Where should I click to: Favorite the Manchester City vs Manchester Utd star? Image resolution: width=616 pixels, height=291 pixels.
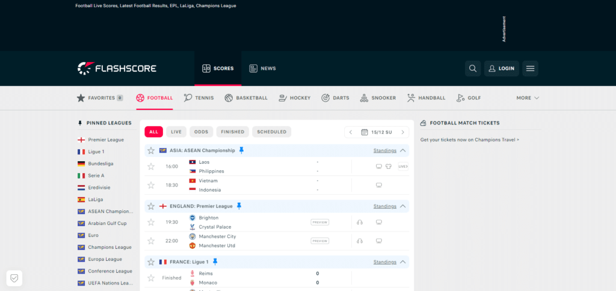[151, 240]
